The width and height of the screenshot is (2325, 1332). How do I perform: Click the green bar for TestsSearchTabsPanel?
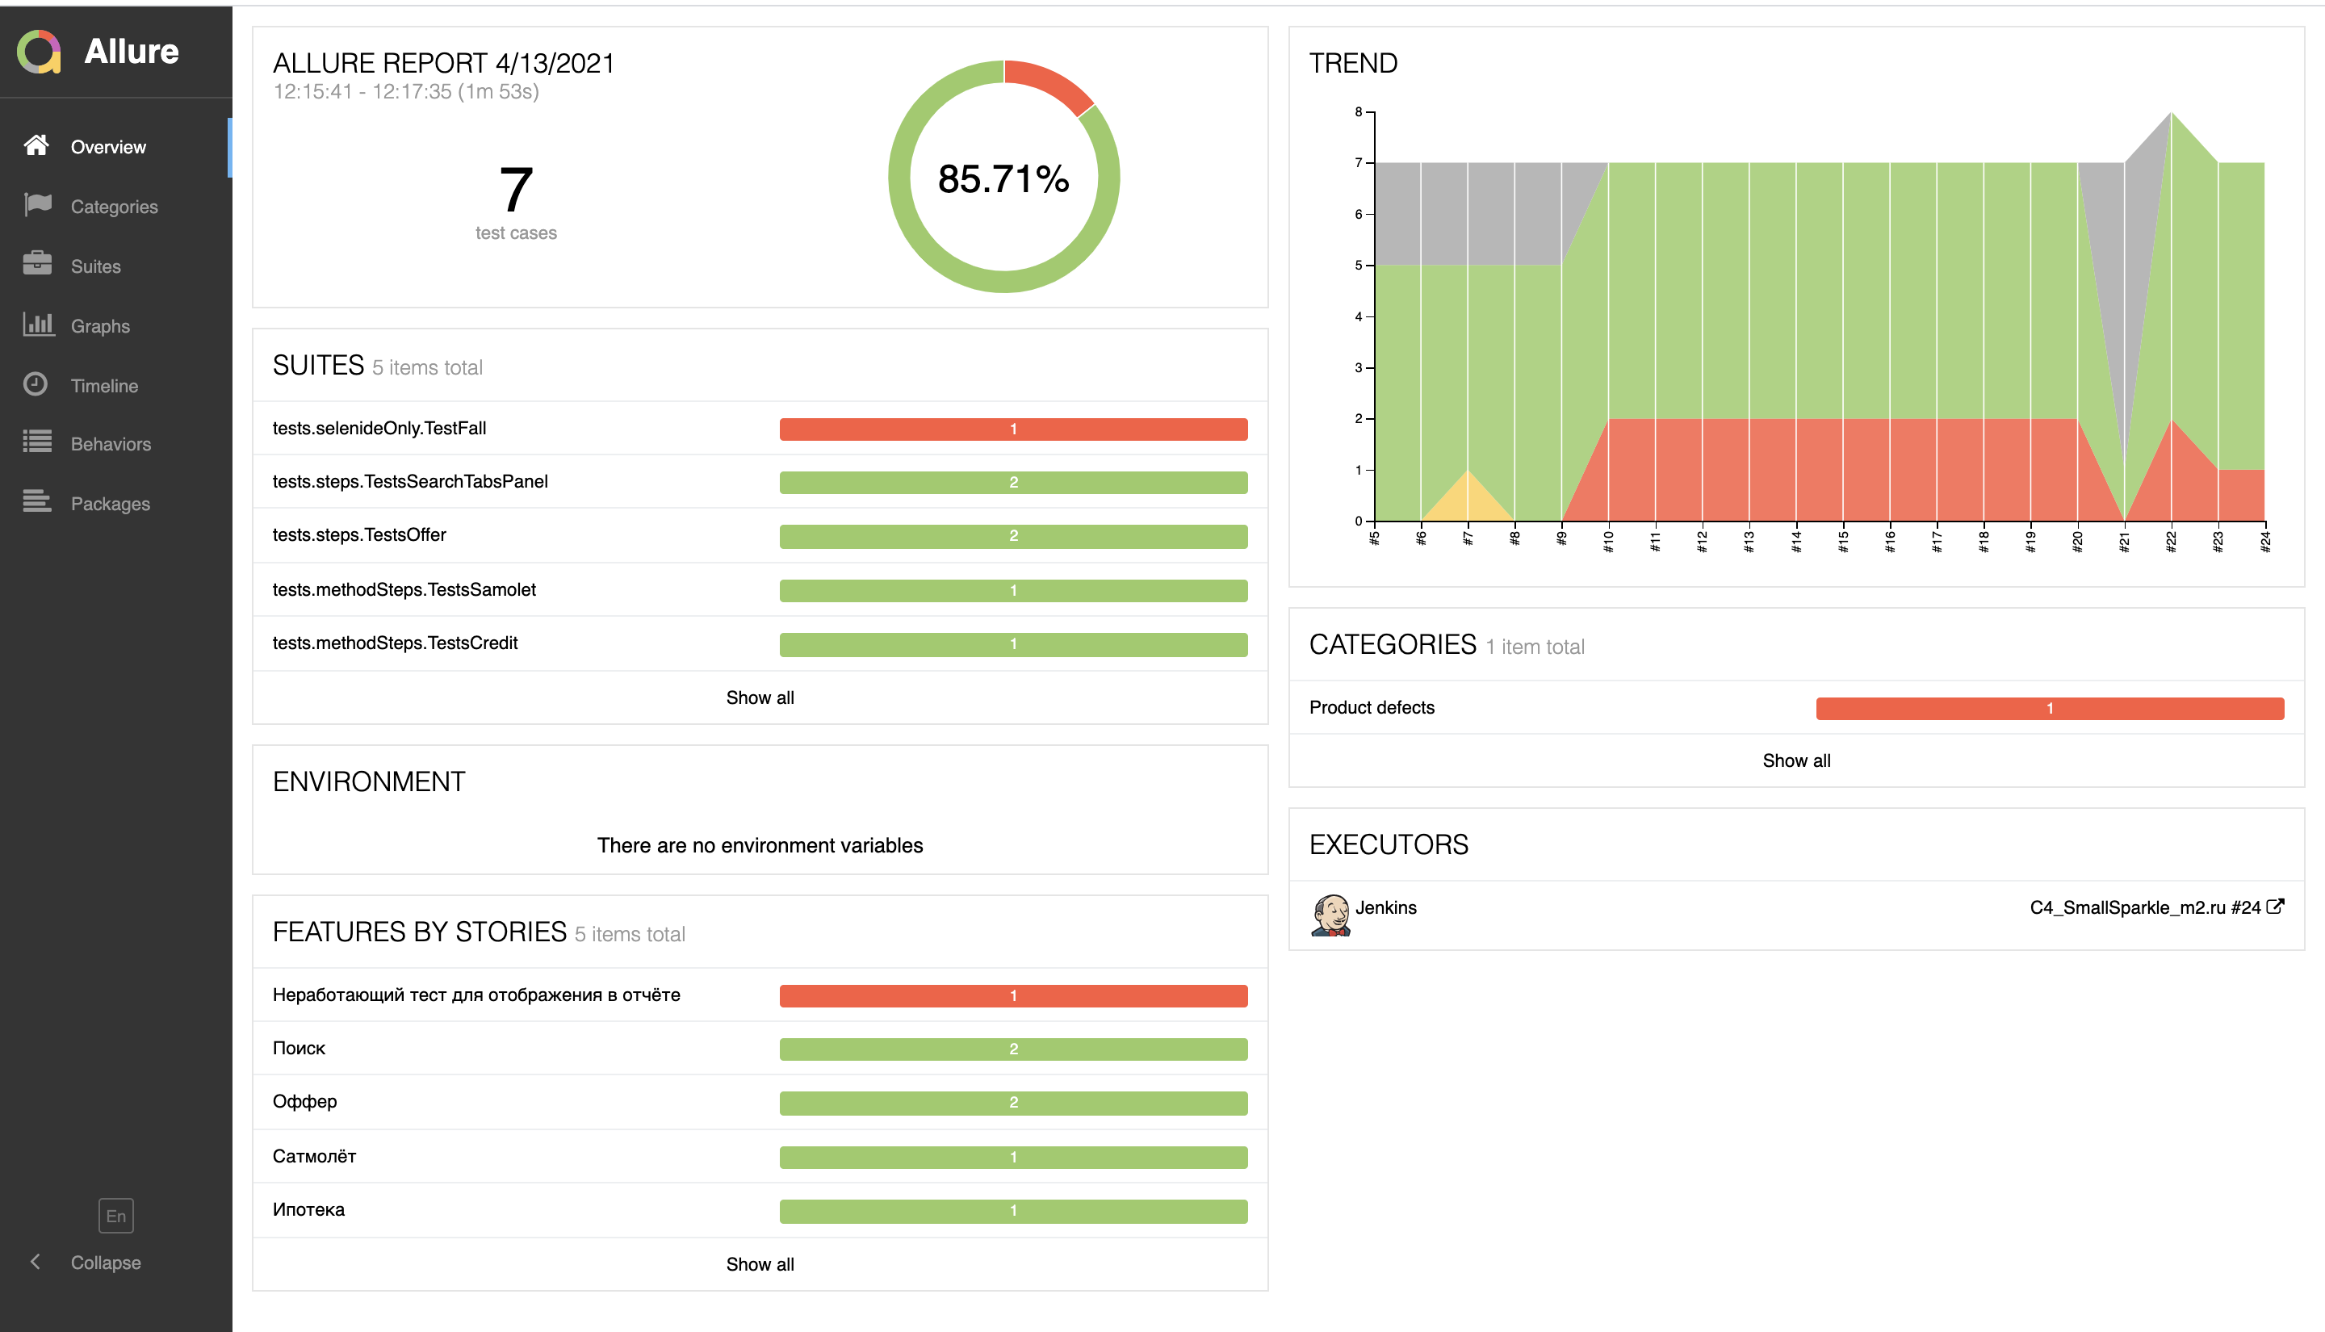tap(1013, 482)
